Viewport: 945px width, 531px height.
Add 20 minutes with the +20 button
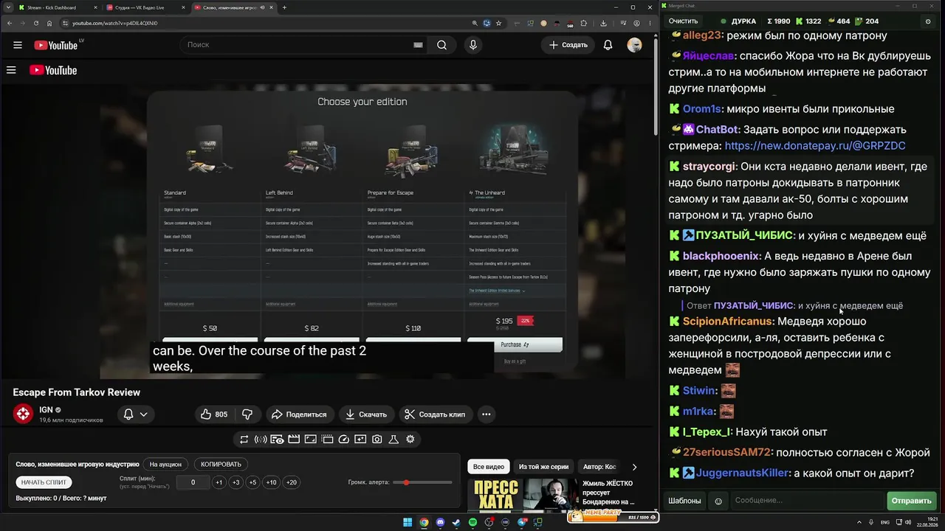click(x=292, y=482)
